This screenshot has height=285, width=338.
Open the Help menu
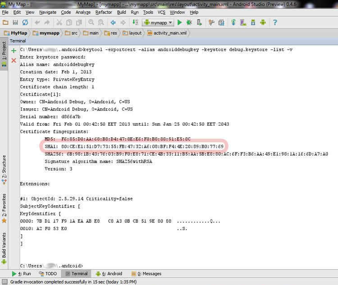194,12
